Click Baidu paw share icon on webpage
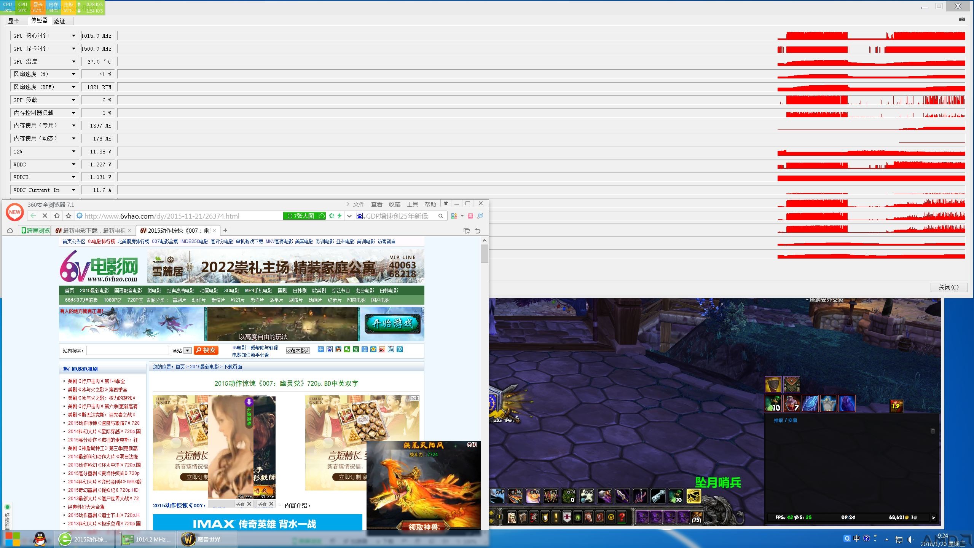The height and width of the screenshot is (548, 974). tap(330, 350)
